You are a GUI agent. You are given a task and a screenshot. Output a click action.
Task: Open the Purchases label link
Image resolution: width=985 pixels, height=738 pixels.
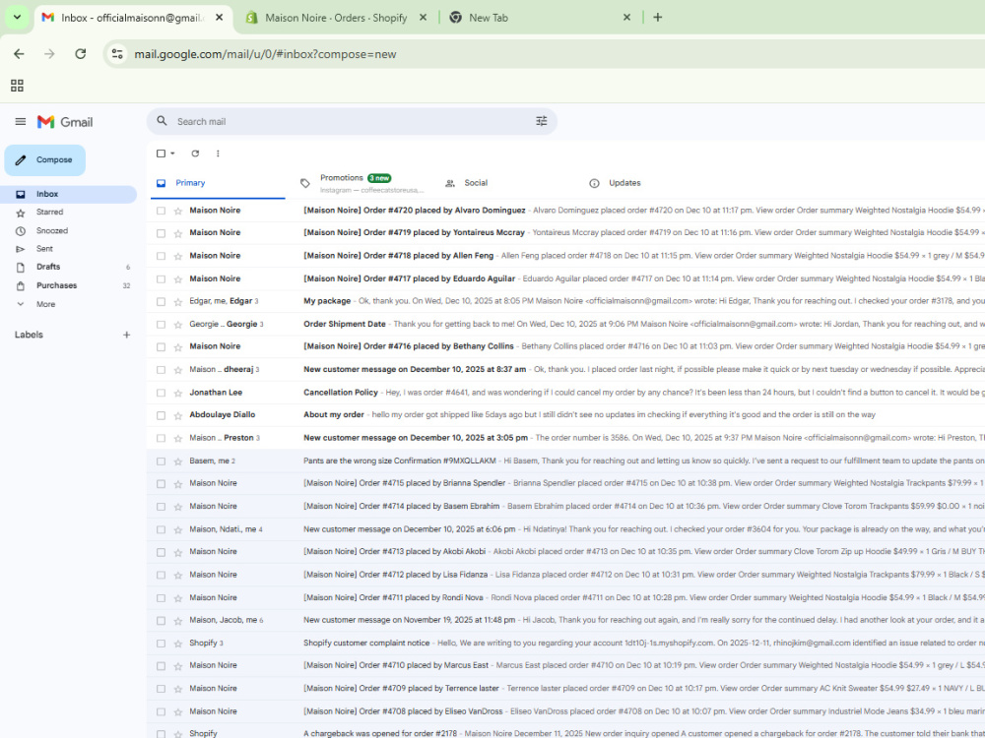click(56, 285)
